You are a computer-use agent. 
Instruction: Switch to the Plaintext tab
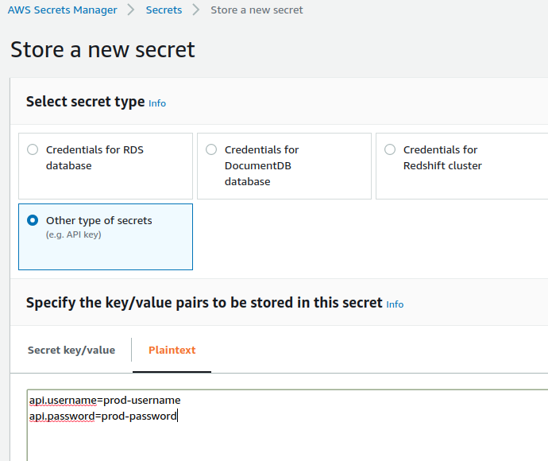[172, 351]
